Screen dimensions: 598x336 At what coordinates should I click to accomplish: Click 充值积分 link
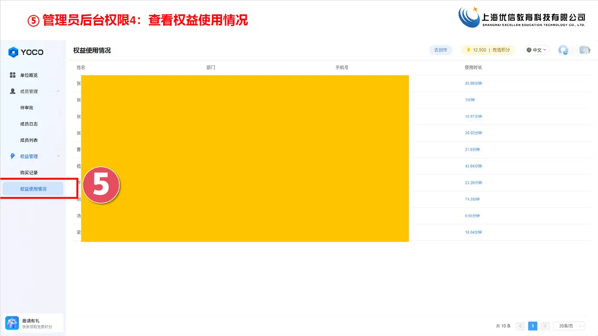[501, 50]
